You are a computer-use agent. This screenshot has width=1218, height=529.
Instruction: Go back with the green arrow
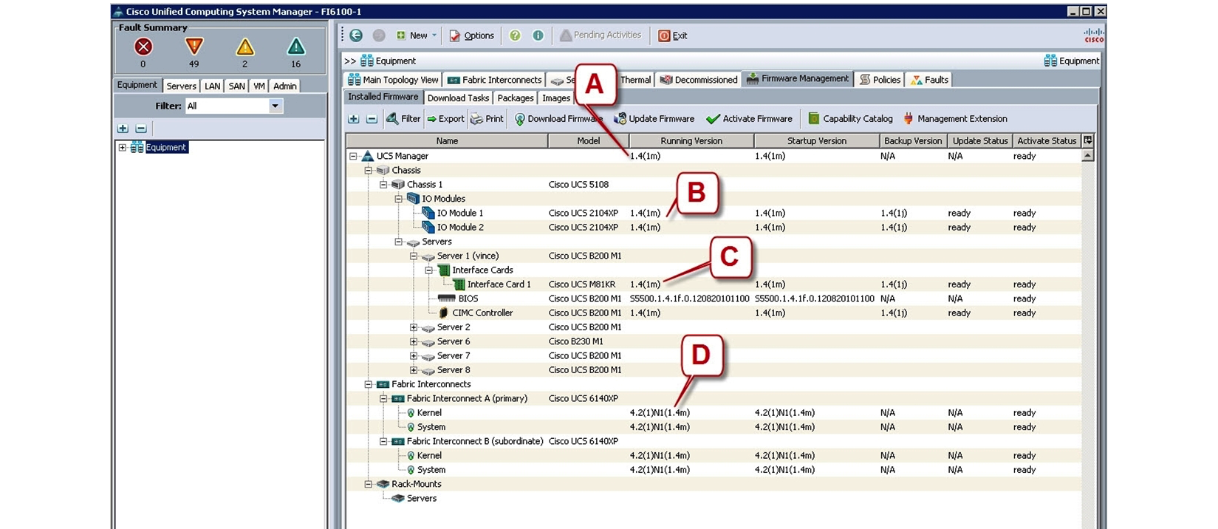click(x=356, y=35)
